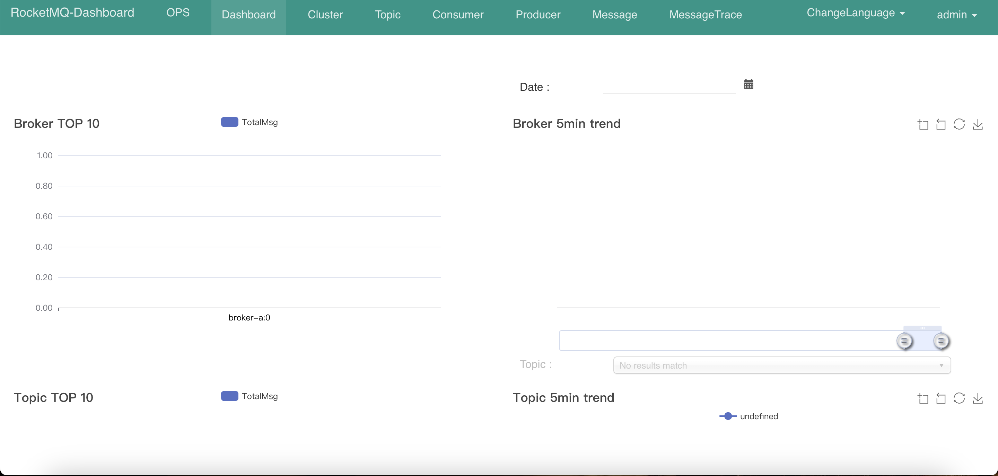Download Topic 5min trend chart image
The height and width of the screenshot is (476, 998).
click(978, 398)
